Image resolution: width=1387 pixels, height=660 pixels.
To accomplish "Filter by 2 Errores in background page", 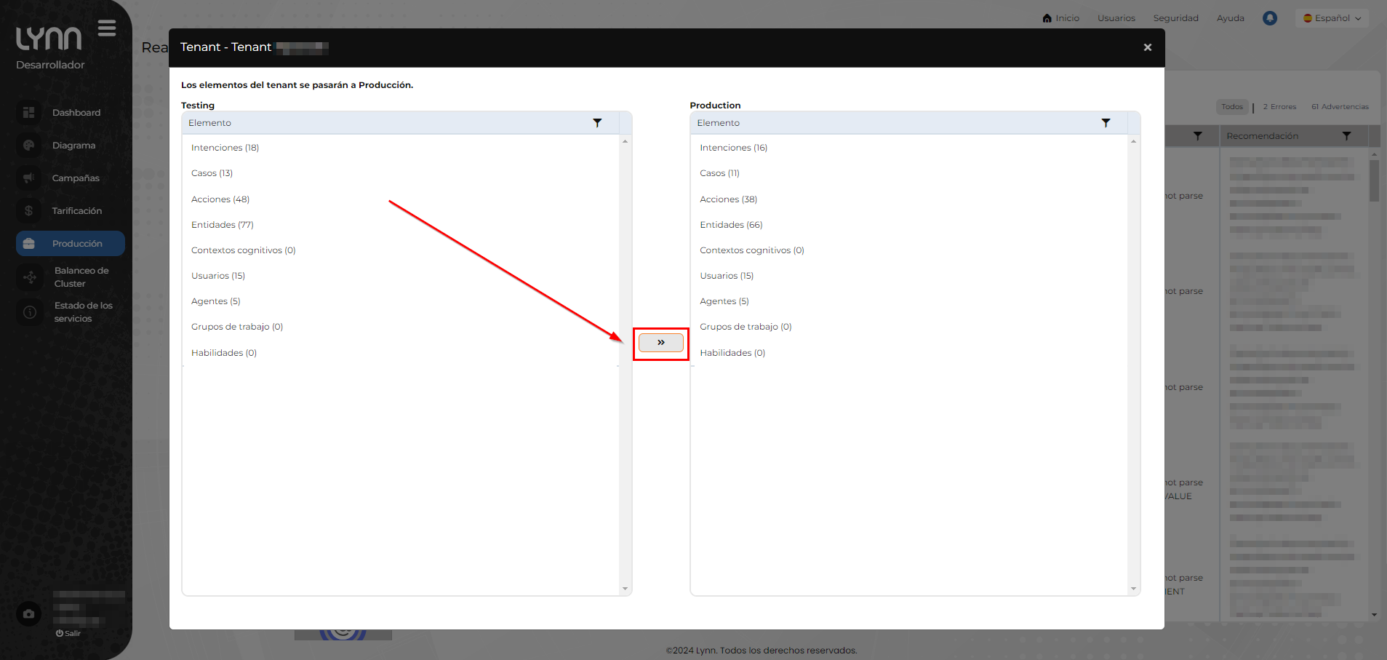I will point(1279,107).
